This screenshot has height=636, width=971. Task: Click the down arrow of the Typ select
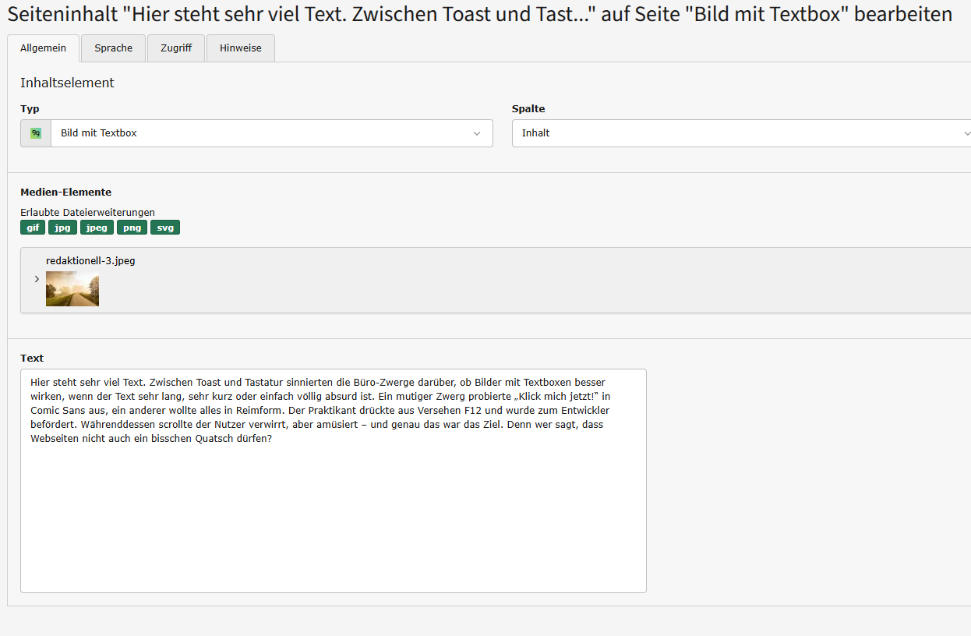pyautogui.click(x=477, y=133)
